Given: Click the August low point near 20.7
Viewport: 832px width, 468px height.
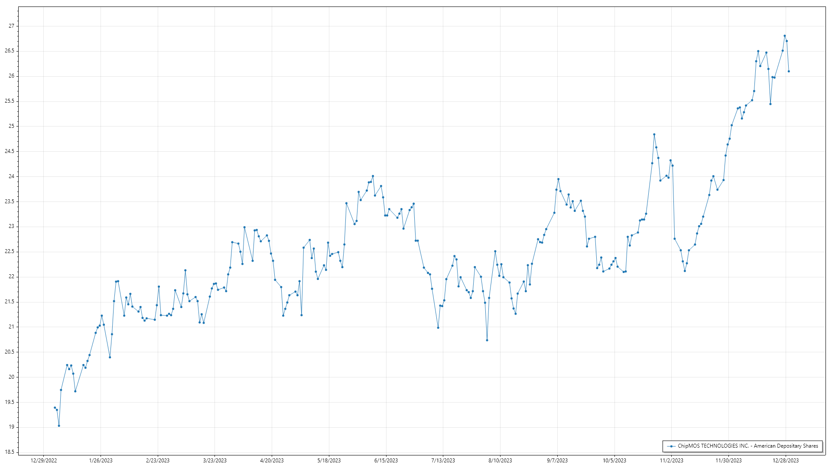Looking at the screenshot, I should coord(487,340).
